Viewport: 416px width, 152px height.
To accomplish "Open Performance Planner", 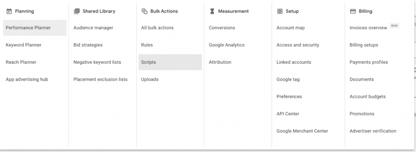I will pos(35,28).
